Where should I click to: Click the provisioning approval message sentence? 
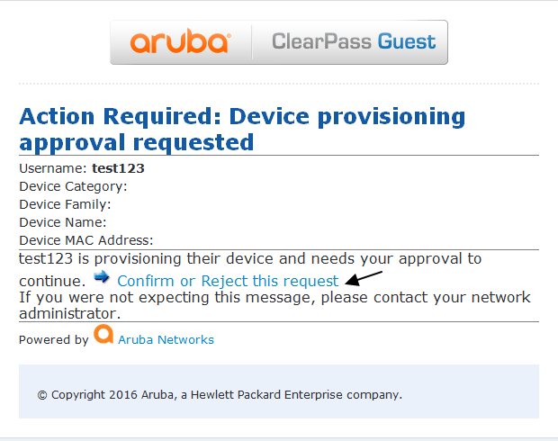pos(250,269)
